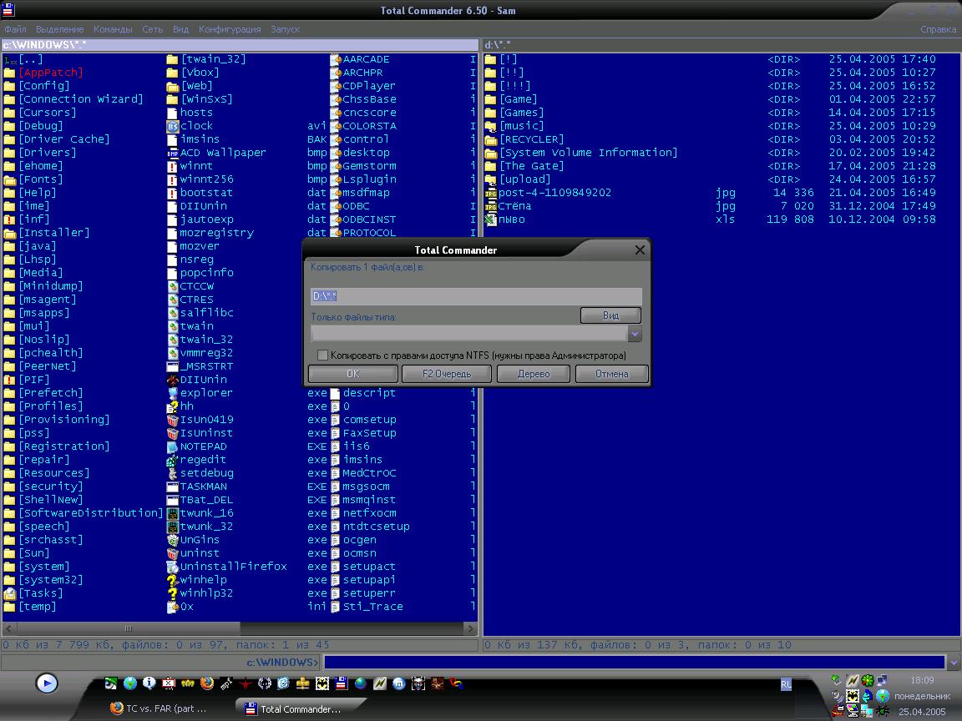Click the Дерево button

coord(534,373)
